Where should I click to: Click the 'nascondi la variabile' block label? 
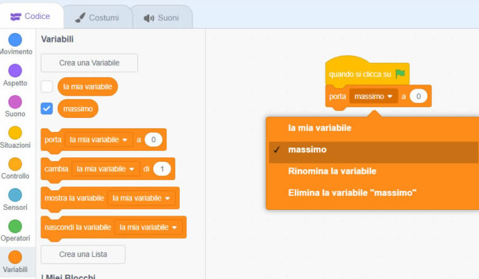pos(78,228)
